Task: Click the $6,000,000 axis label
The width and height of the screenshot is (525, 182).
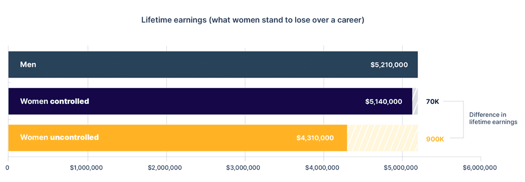Action: [x=481, y=168]
